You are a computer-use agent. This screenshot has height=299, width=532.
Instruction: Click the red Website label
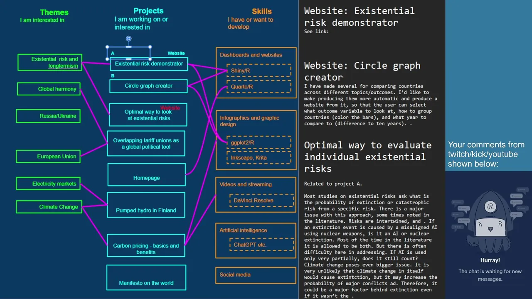point(170,108)
